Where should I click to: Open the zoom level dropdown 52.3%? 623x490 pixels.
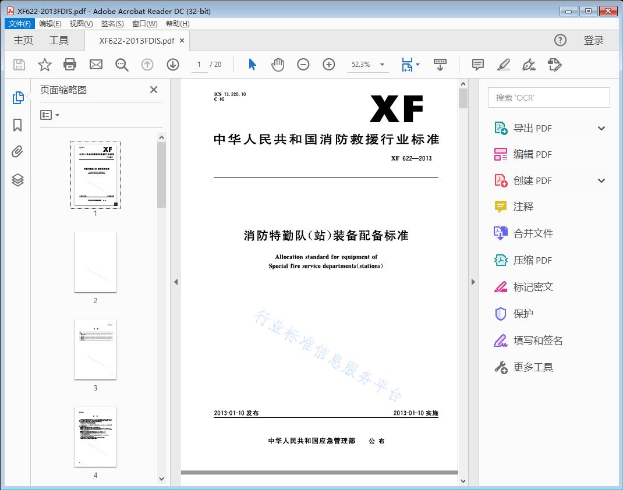click(382, 65)
